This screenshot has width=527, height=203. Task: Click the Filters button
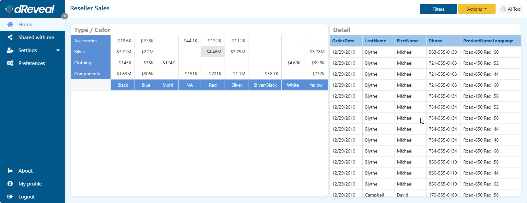438,9
